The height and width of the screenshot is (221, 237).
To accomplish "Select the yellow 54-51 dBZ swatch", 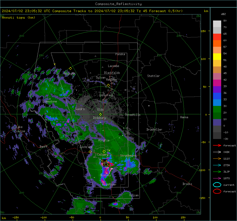I will click(217, 57).
